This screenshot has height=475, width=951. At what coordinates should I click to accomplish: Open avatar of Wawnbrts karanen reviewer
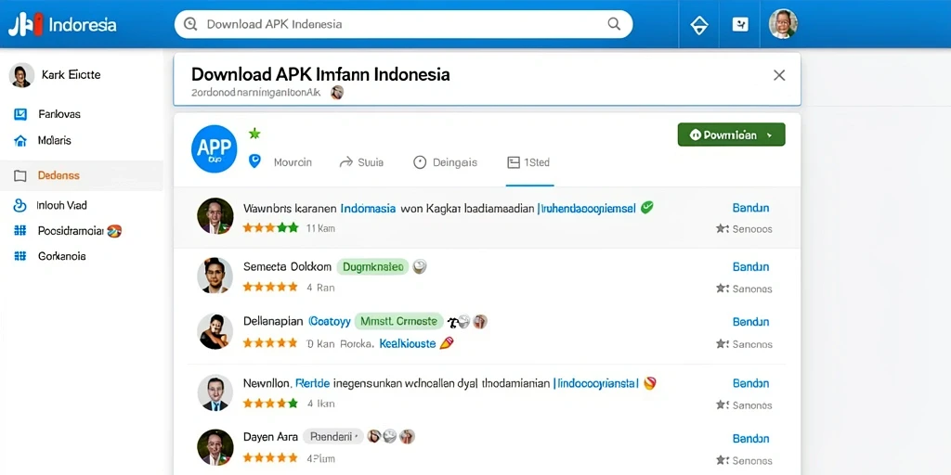pos(215,215)
